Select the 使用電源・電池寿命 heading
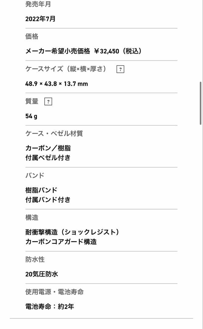The height and width of the screenshot is (329, 203). pyautogui.click(x=54, y=292)
